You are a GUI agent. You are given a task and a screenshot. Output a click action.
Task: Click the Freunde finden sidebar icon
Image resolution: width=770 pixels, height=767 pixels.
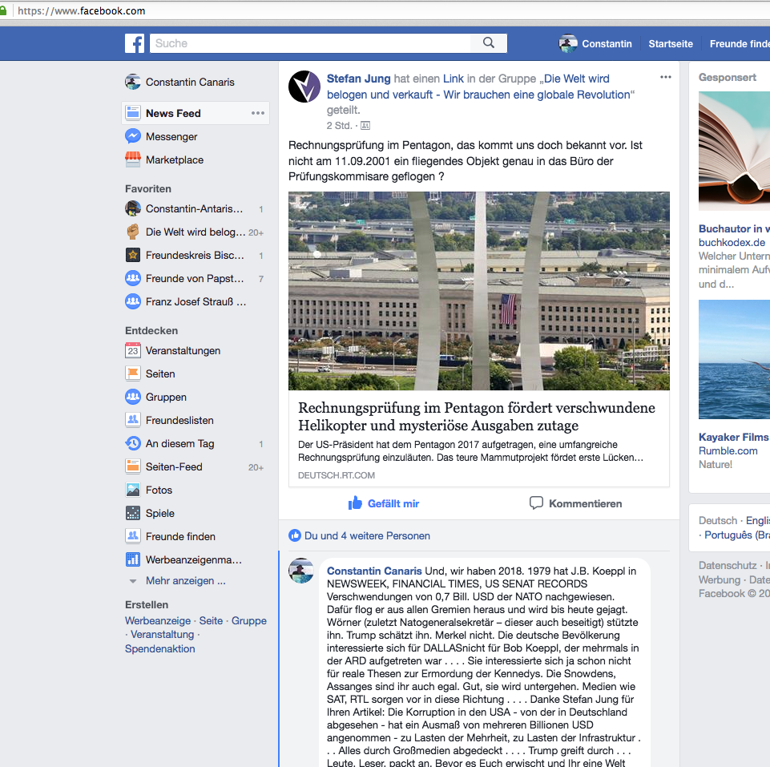(132, 536)
